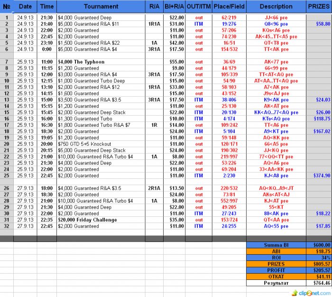Click '$5,000 Guaranteed R&A $11' cell

coord(101,24)
